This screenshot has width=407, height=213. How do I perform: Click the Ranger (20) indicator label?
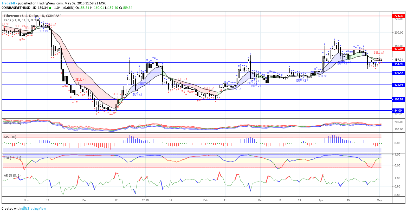pyautogui.click(x=12, y=123)
